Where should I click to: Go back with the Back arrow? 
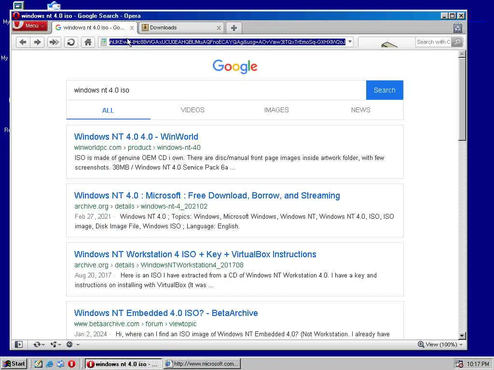(x=23, y=42)
